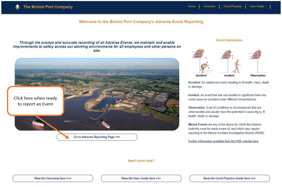This screenshot has height=187, width=282.
Task: Open the HSE website information link
Action: tap(223, 141)
